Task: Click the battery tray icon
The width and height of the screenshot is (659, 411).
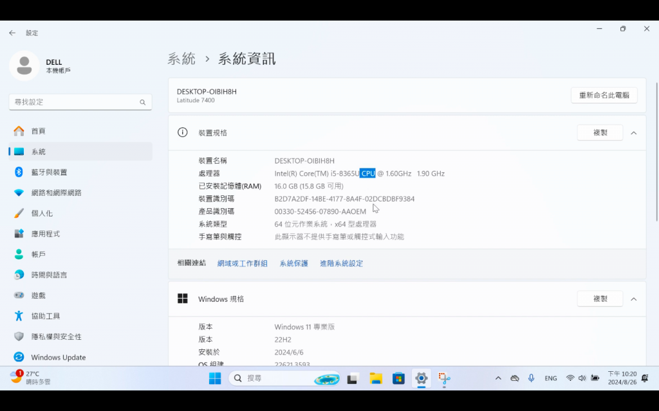Action: click(x=595, y=378)
